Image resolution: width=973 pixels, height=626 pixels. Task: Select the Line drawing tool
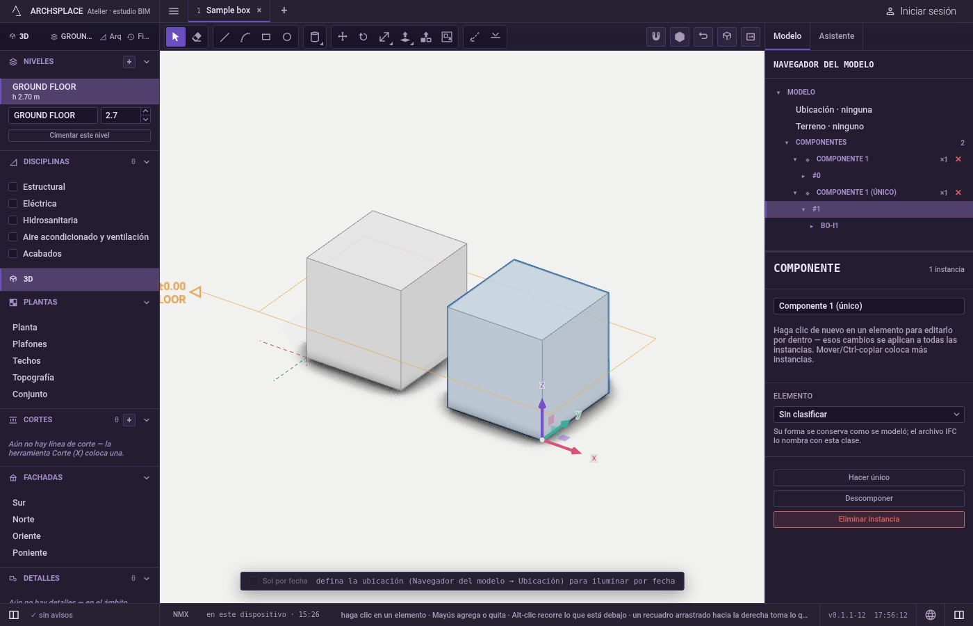224,37
